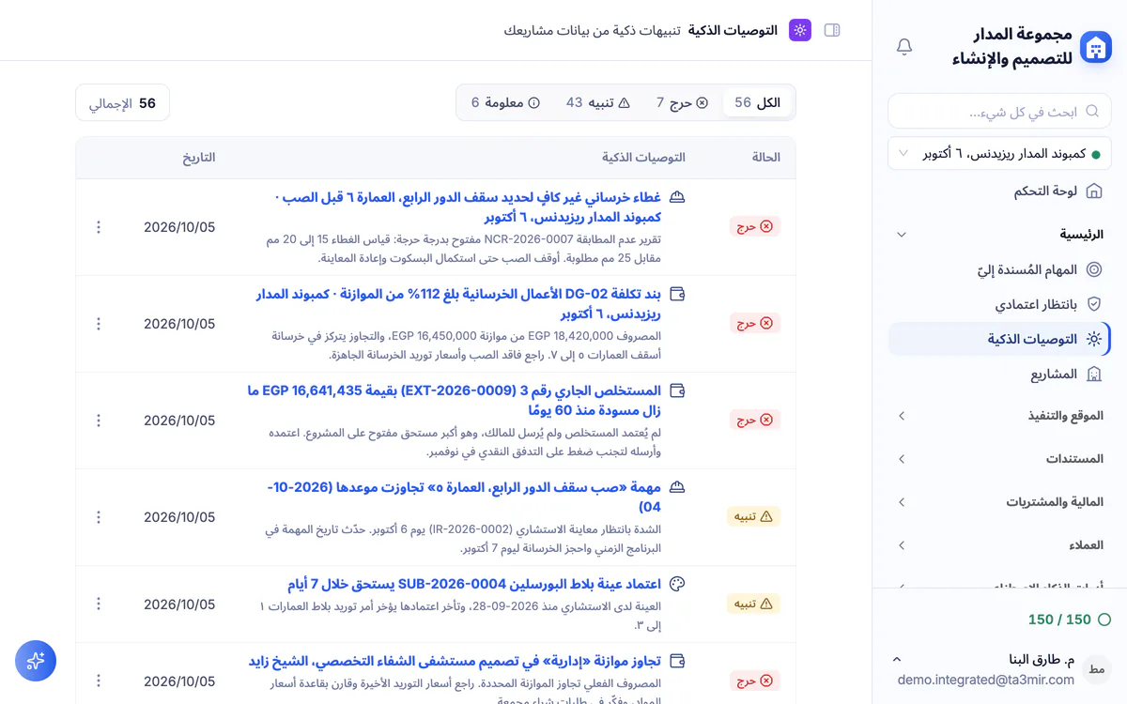Click the 56 الإجمالي total counter
Image resolution: width=1127 pixels, height=704 pixels.
click(122, 102)
